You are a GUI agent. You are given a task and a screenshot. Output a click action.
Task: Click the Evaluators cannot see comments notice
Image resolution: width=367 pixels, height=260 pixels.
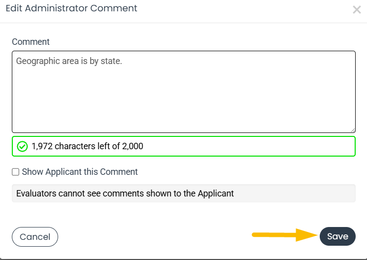pos(184,194)
